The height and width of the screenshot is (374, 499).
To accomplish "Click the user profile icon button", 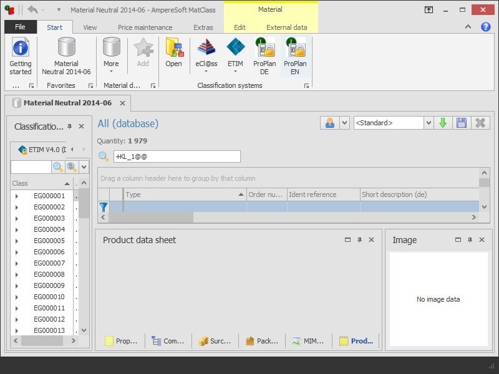I will (x=330, y=123).
